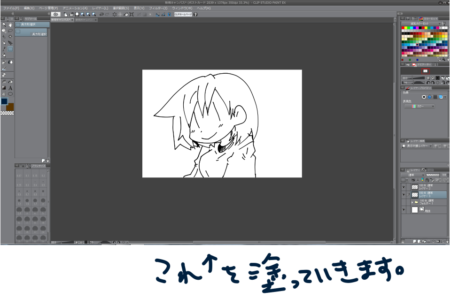
Task: Toggle visibility of フォルダー 1 layer
Action: click(403, 202)
